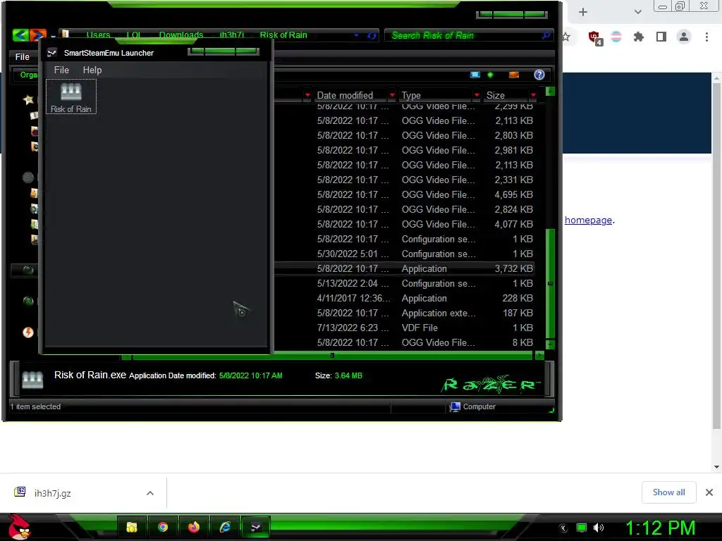The height and width of the screenshot is (541, 722).
Task: Expand ih3h7j.gz download options chevron
Action: (149, 493)
